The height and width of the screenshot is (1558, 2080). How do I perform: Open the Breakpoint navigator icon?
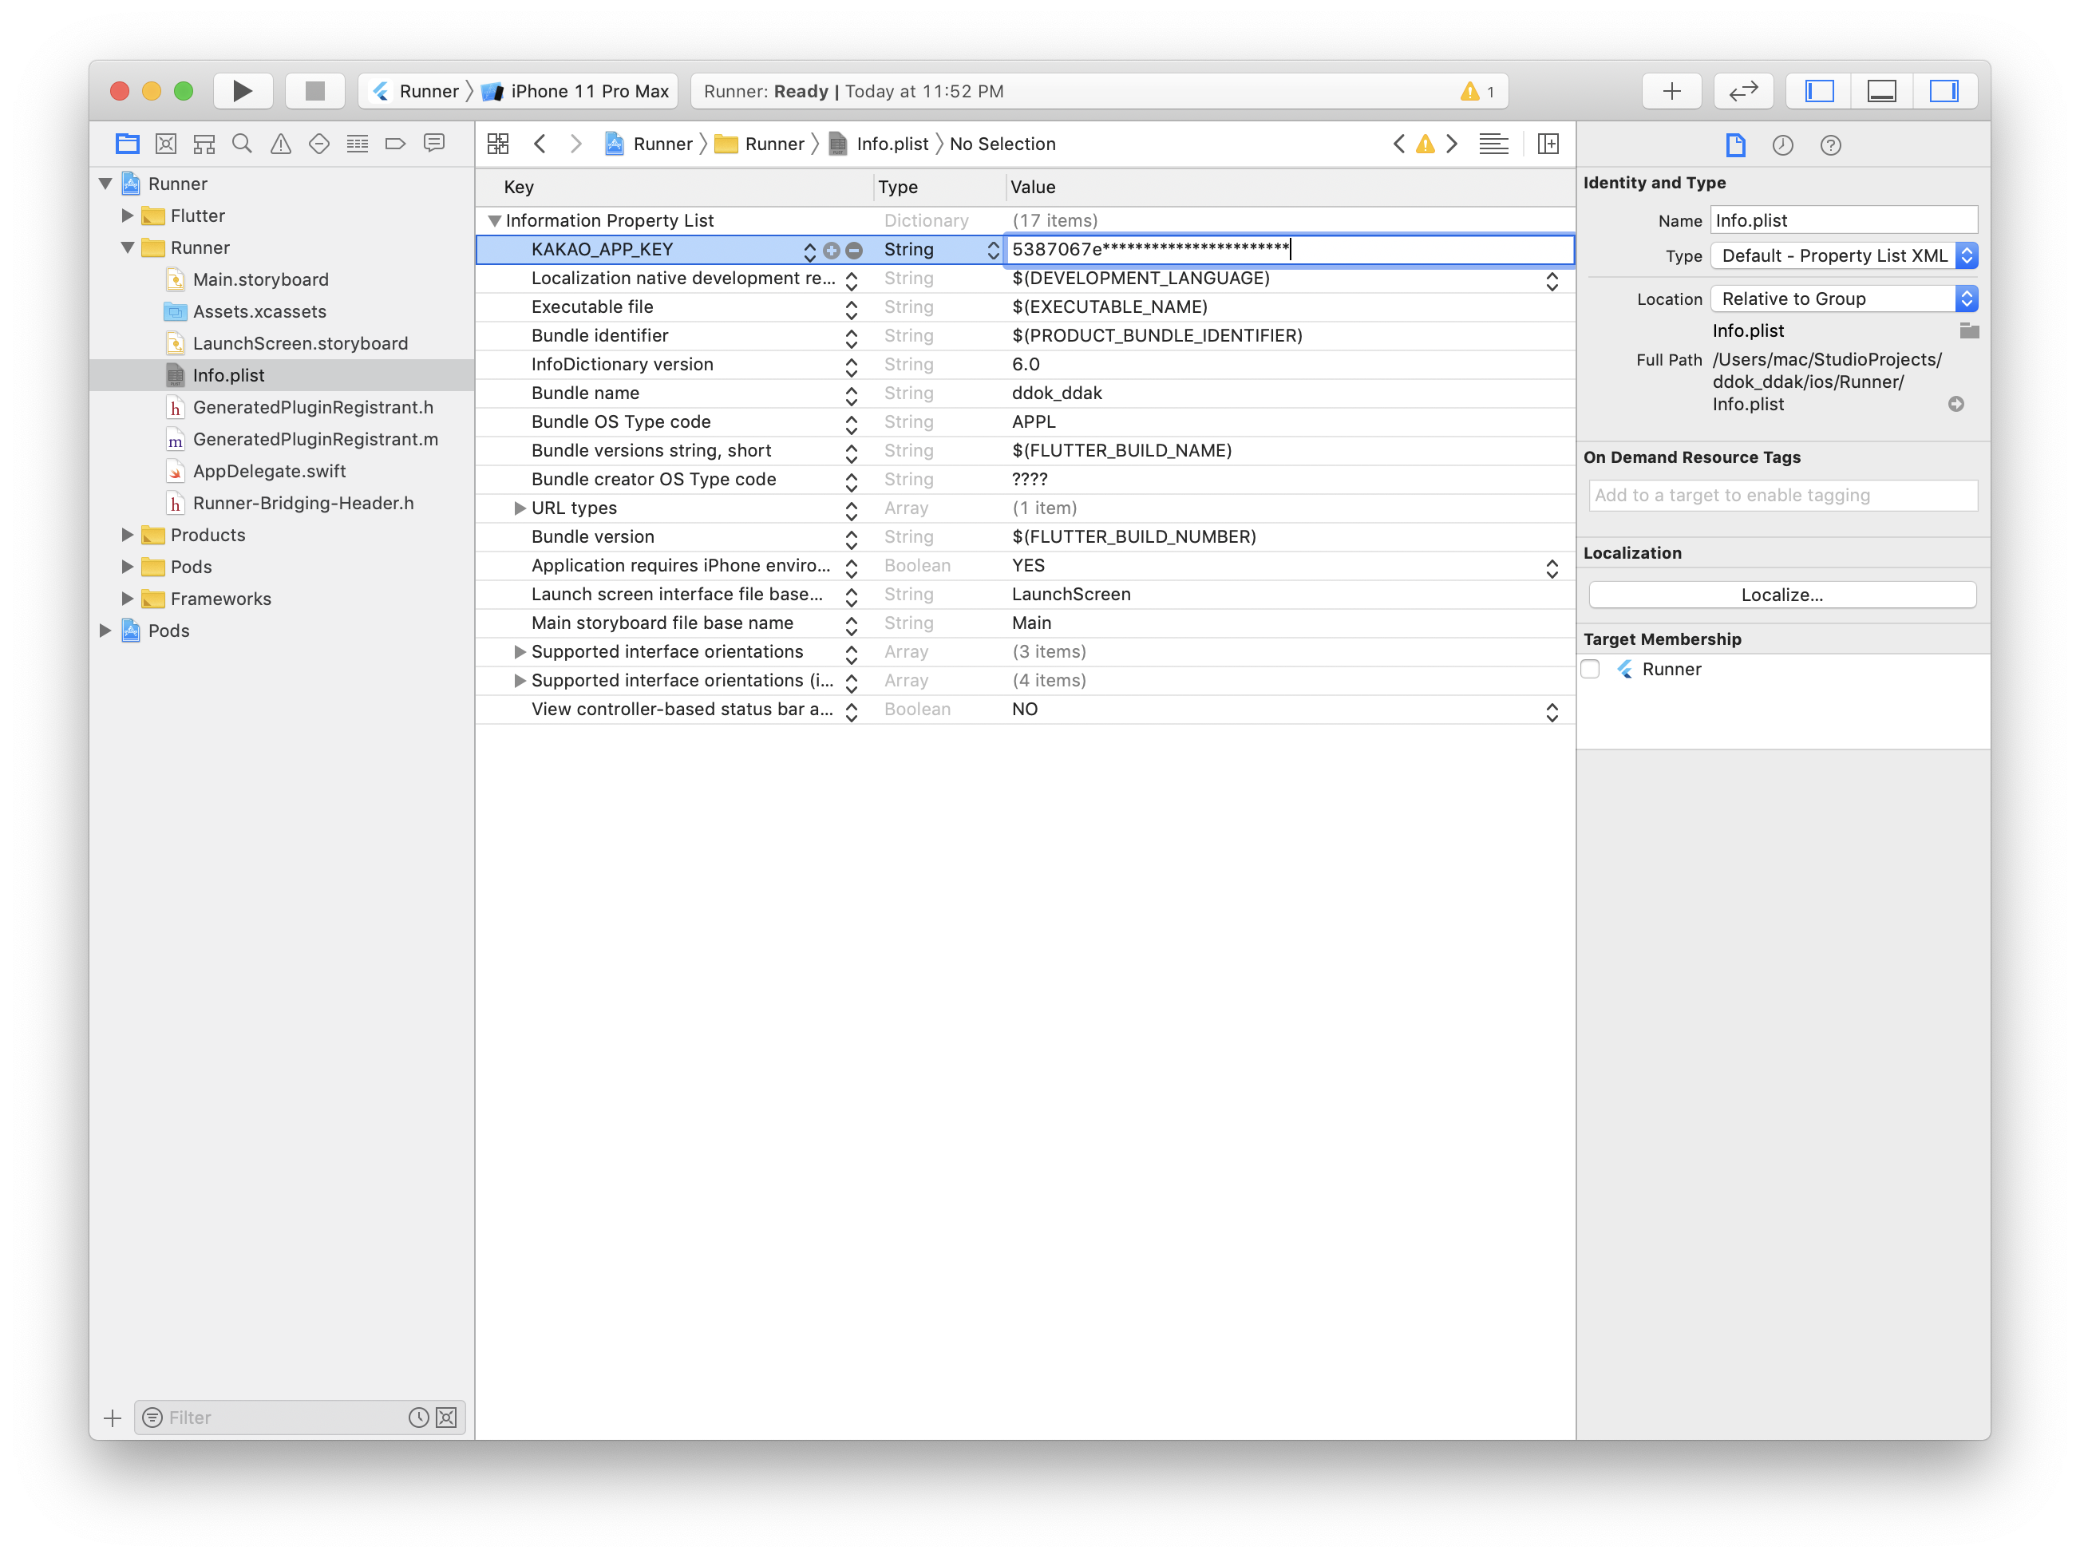pos(395,144)
